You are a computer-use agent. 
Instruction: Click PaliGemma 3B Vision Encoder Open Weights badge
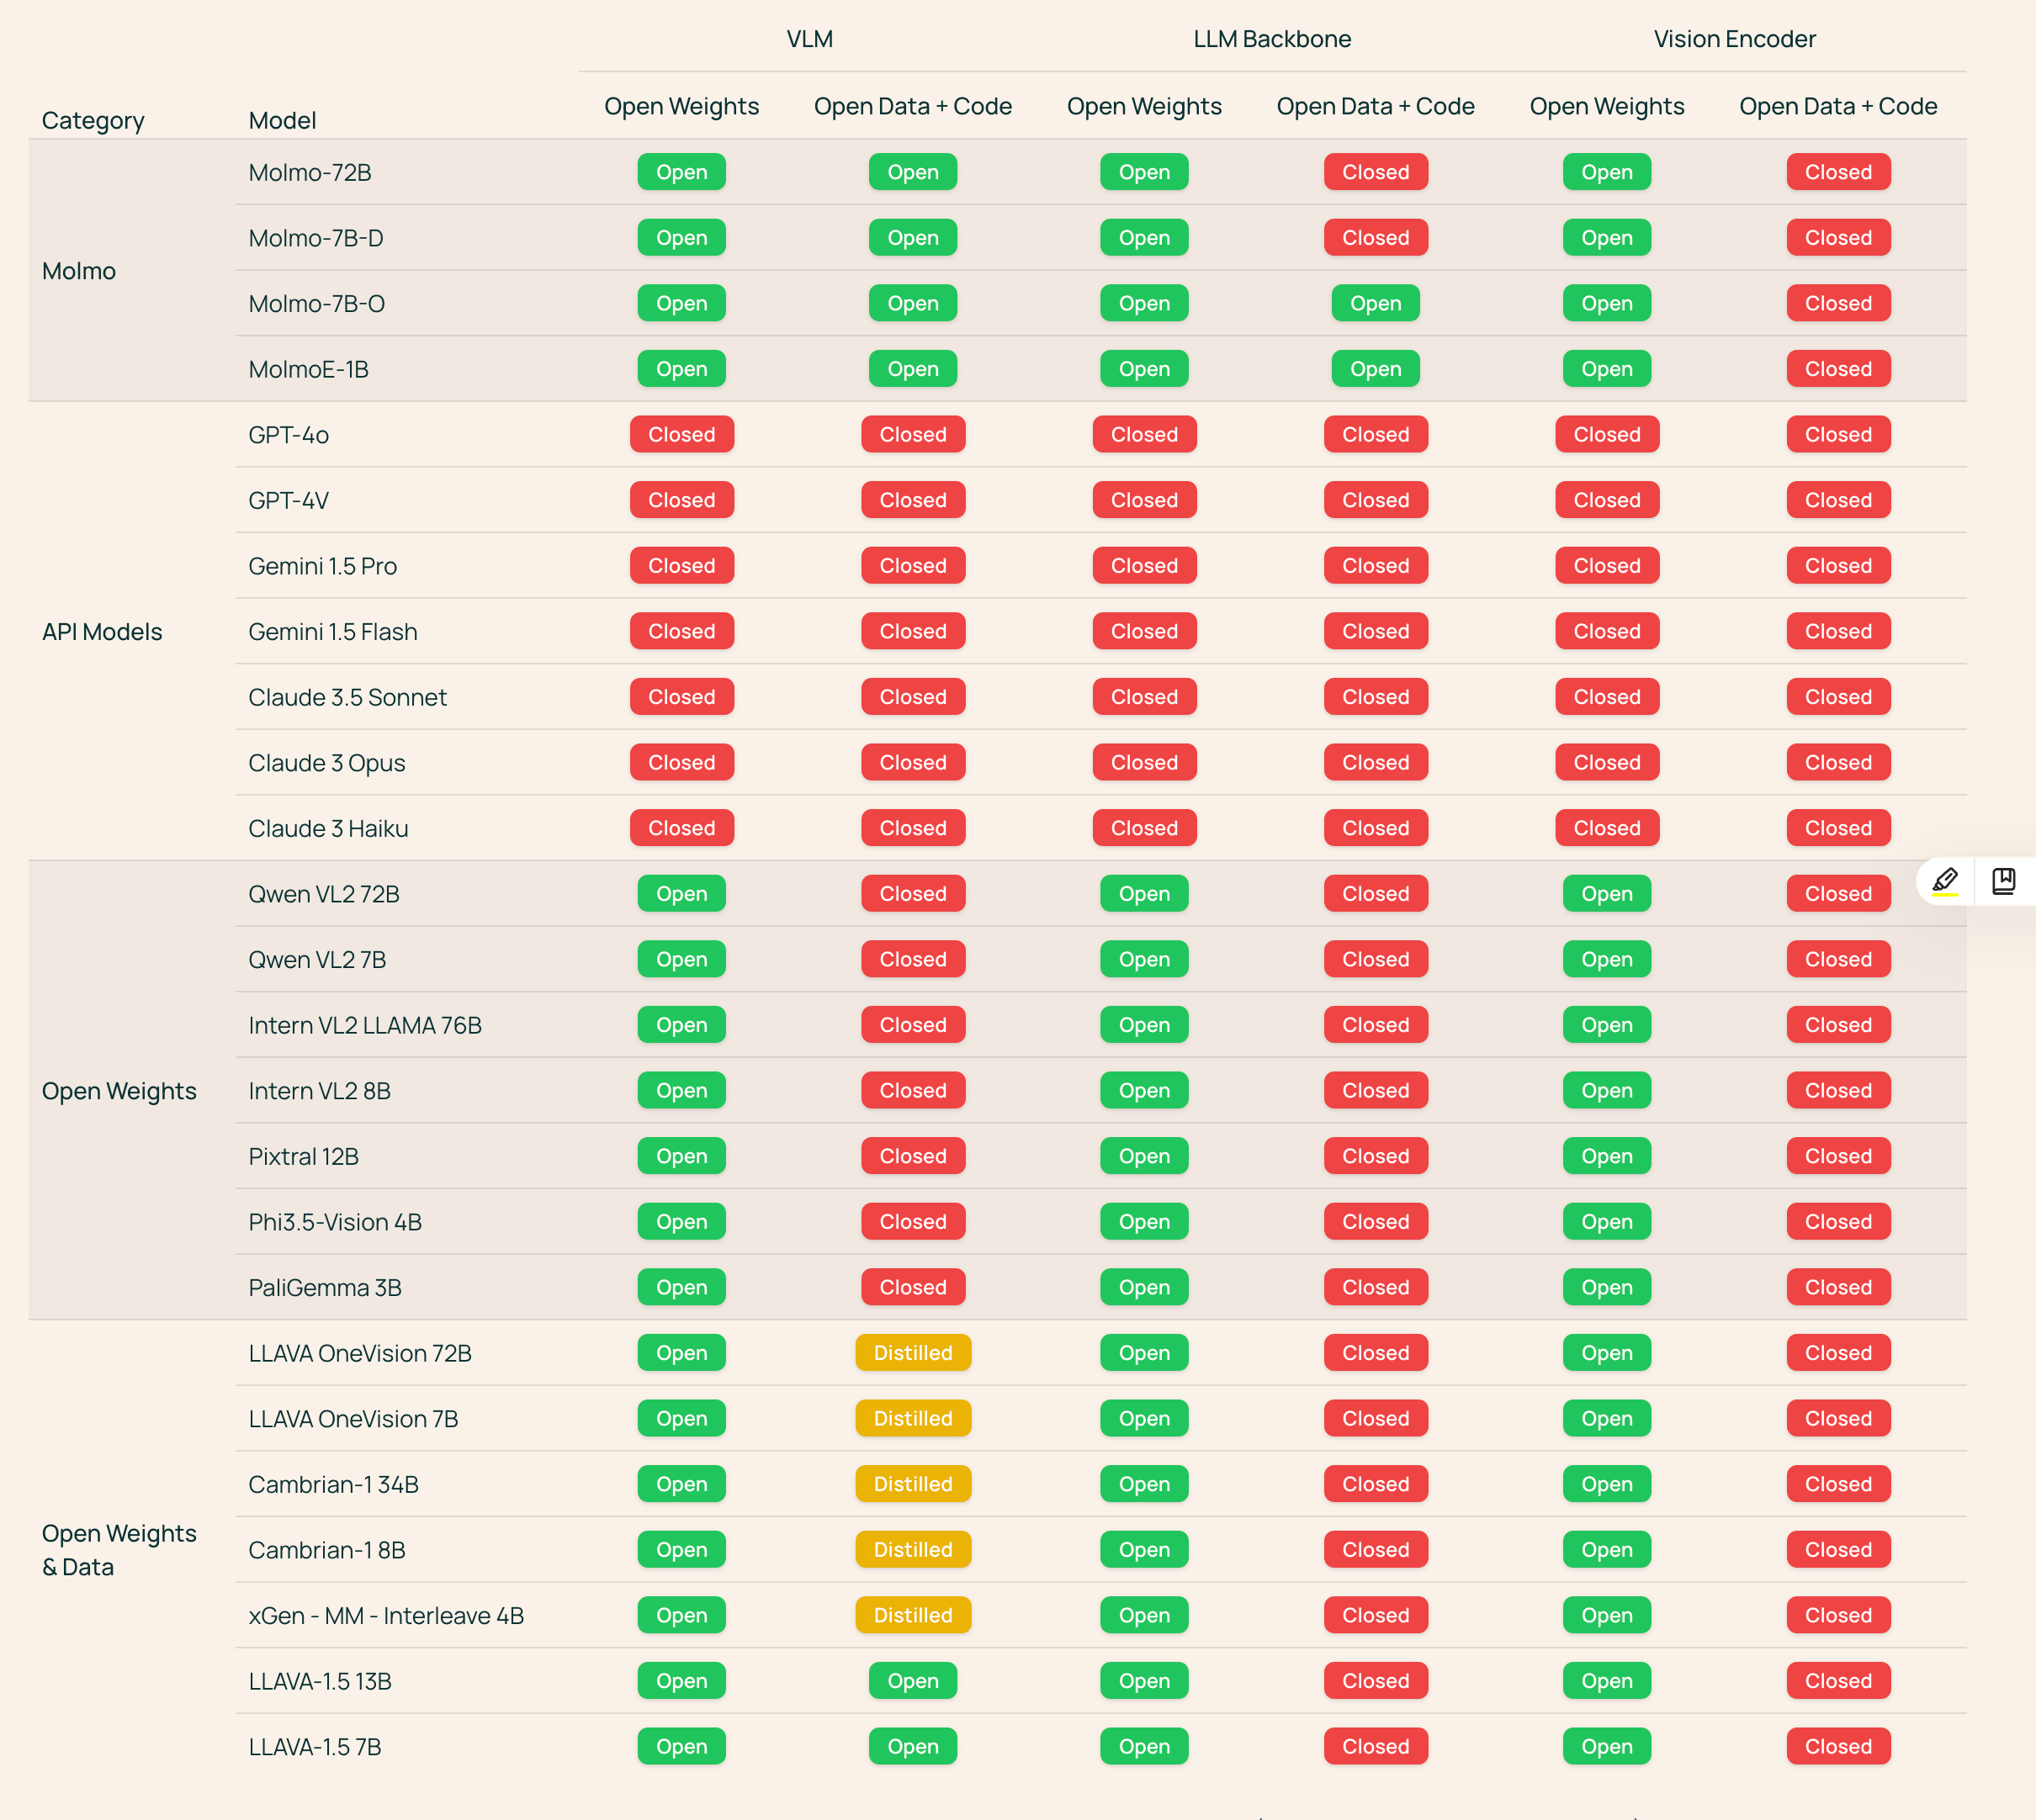(1607, 1288)
